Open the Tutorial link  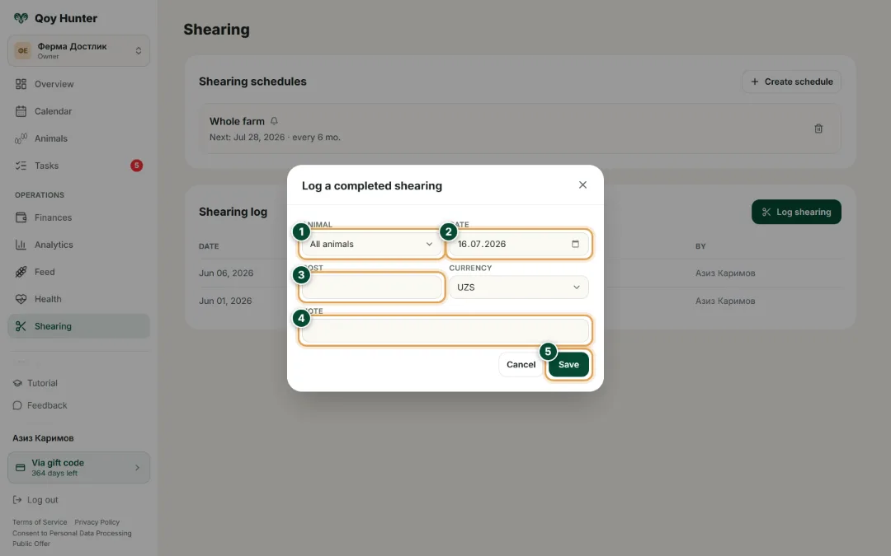click(42, 383)
